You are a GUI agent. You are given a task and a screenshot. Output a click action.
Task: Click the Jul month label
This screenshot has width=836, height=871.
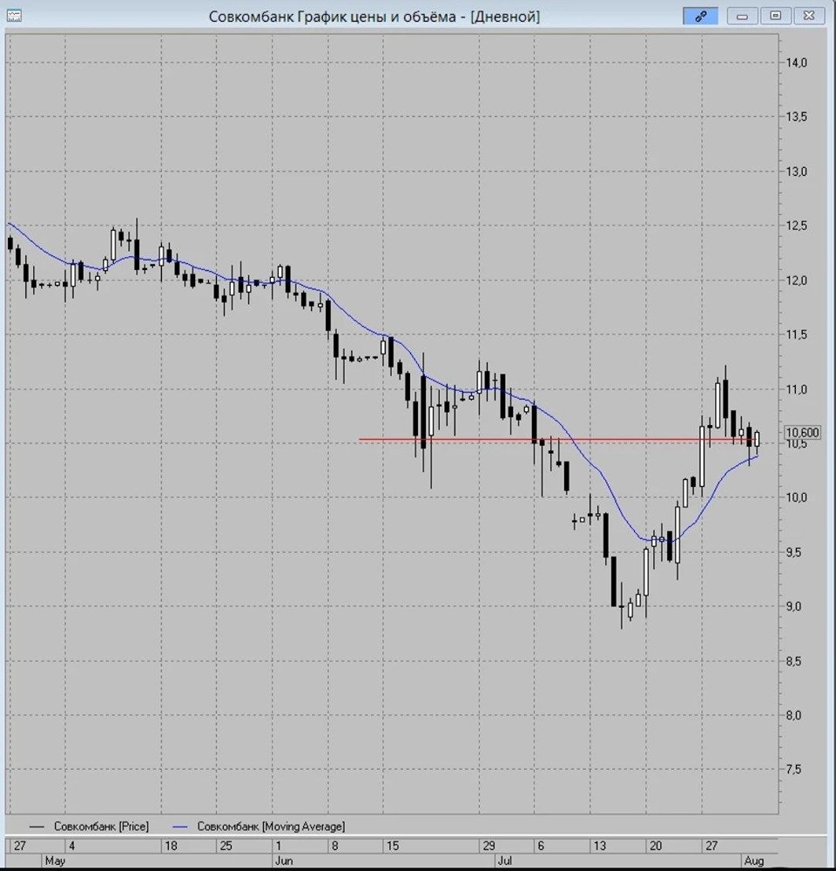coord(504,861)
